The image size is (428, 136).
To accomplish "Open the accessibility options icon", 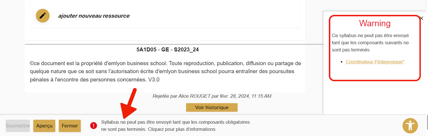I will click(x=410, y=126).
